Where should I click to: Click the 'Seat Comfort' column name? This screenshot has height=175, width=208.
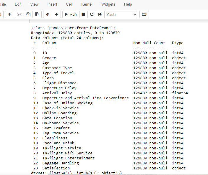click(x=56, y=128)
